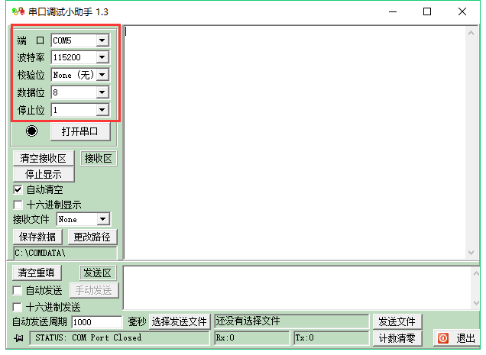Screen dimensions: 486x355
Task: Click the 保存数据 button
Action: pos(37,237)
